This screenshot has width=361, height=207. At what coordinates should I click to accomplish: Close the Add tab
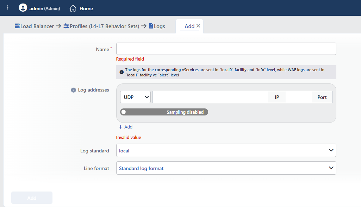point(198,26)
